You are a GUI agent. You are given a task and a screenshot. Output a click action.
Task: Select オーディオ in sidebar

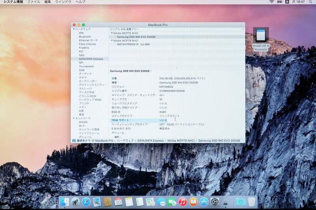click(85, 74)
